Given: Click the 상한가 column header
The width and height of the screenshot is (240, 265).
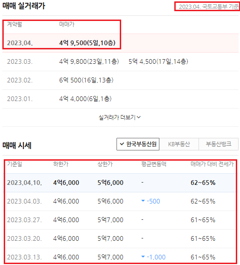Looking at the screenshot, I should [105, 164].
